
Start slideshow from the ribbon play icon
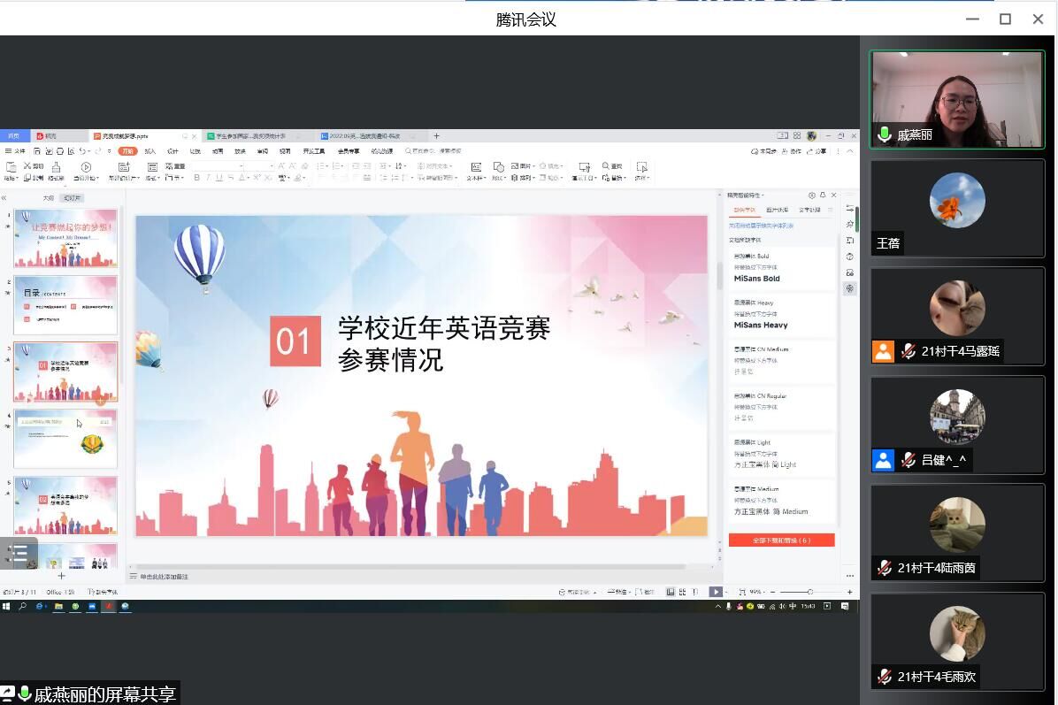click(86, 167)
